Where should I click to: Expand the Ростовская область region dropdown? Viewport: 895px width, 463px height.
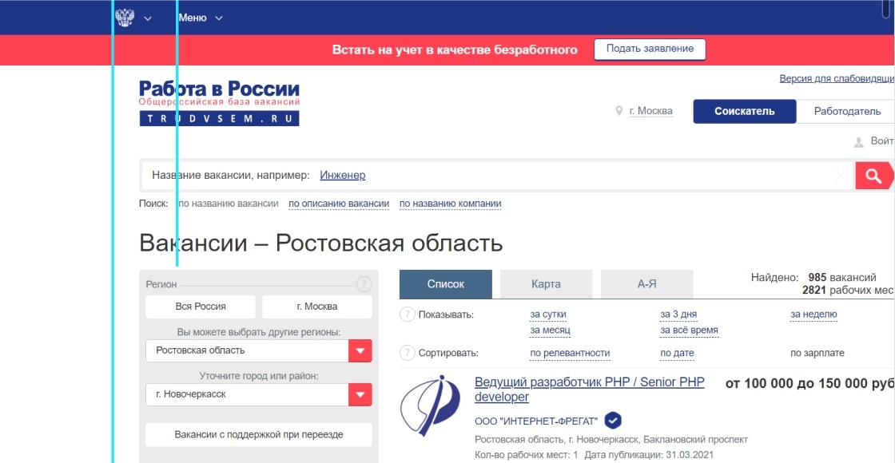(x=361, y=350)
